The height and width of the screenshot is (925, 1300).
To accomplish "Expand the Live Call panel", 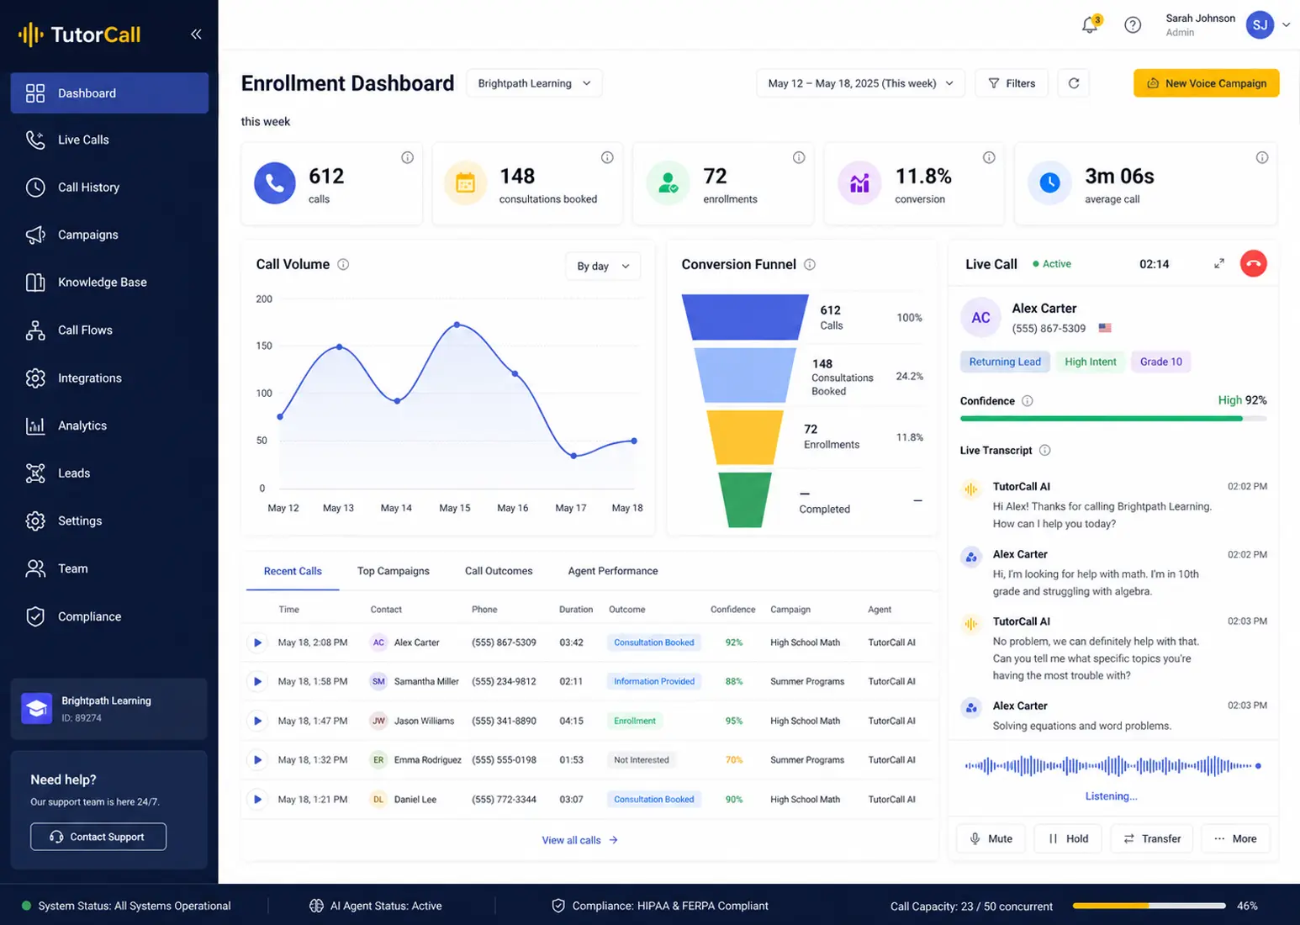I will tap(1219, 264).
